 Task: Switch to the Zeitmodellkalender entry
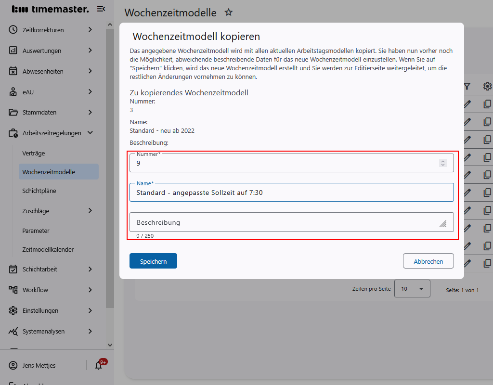(49, 249)
